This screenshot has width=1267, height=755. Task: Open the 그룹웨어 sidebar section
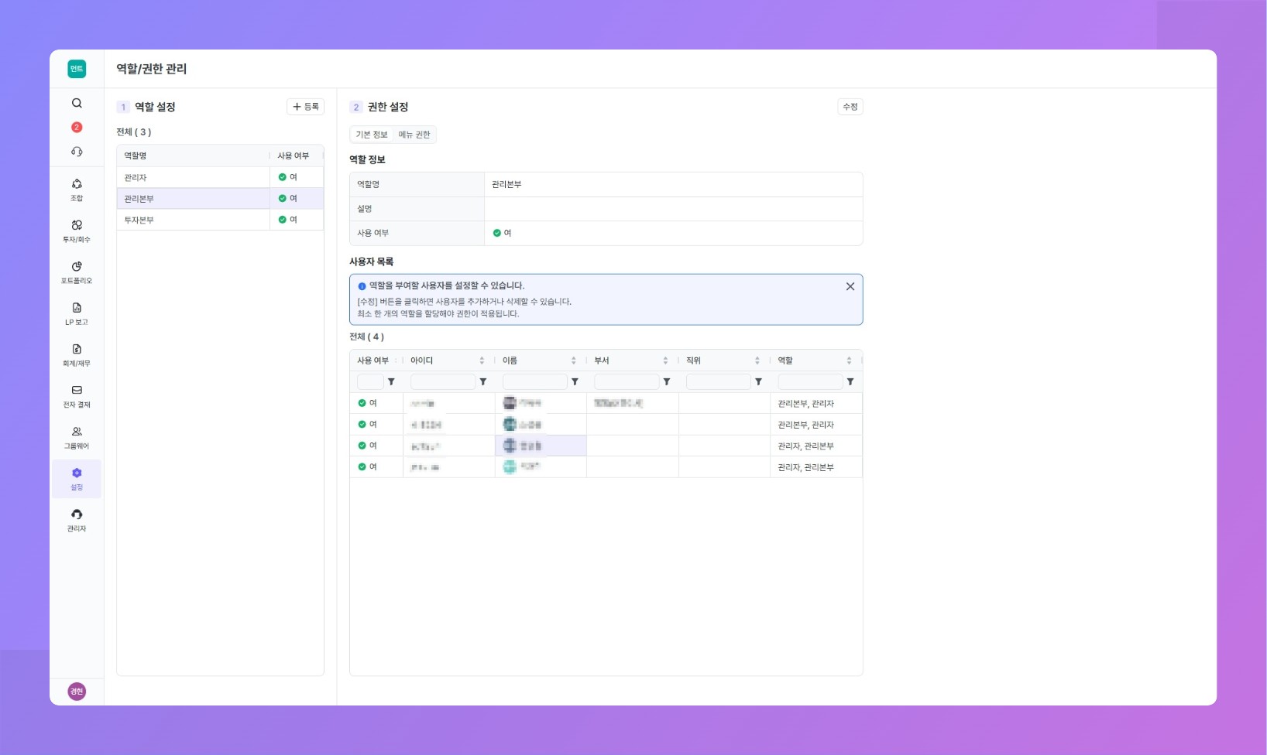coord(77,438)
